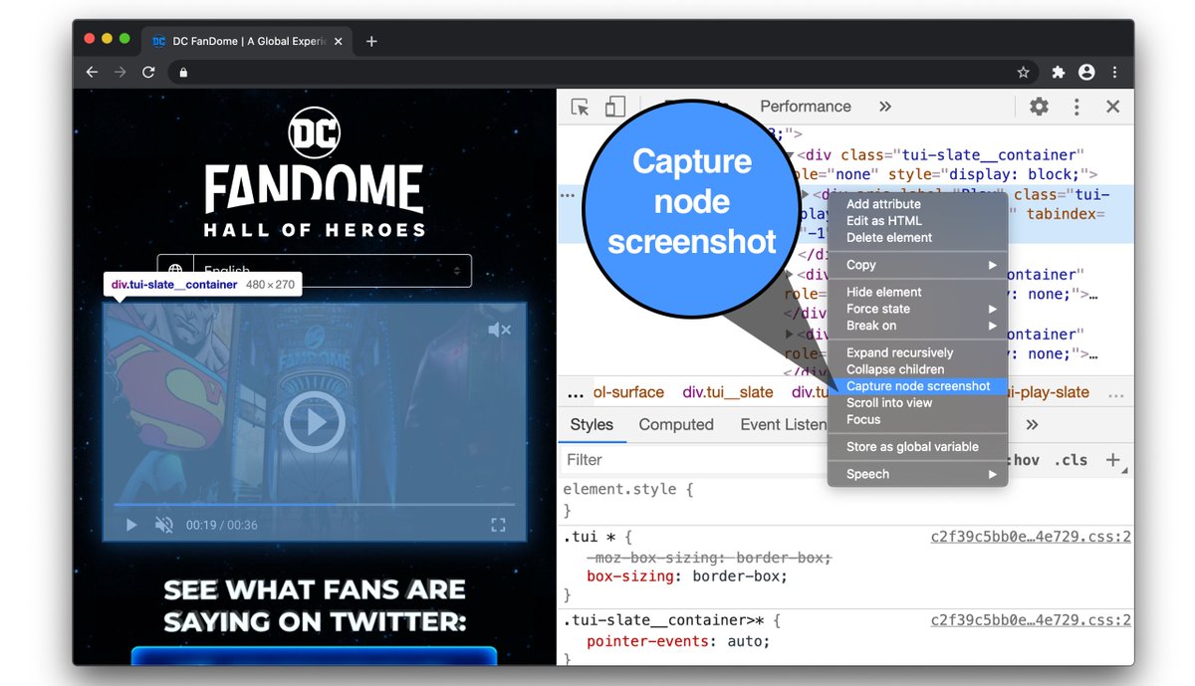Toggle the device toolbar emulation icon

point(615,106)
